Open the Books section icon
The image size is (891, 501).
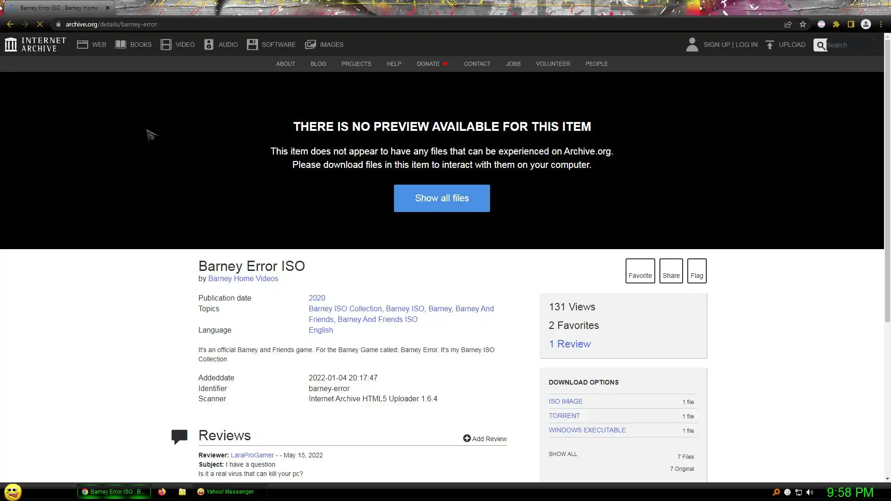[121, 45]
